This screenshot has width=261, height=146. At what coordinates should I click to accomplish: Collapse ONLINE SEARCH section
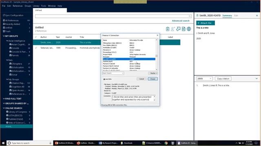point(4,108)
